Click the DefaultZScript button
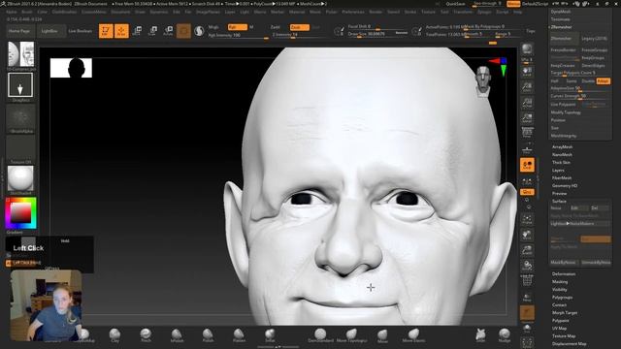 coord(535,4)
